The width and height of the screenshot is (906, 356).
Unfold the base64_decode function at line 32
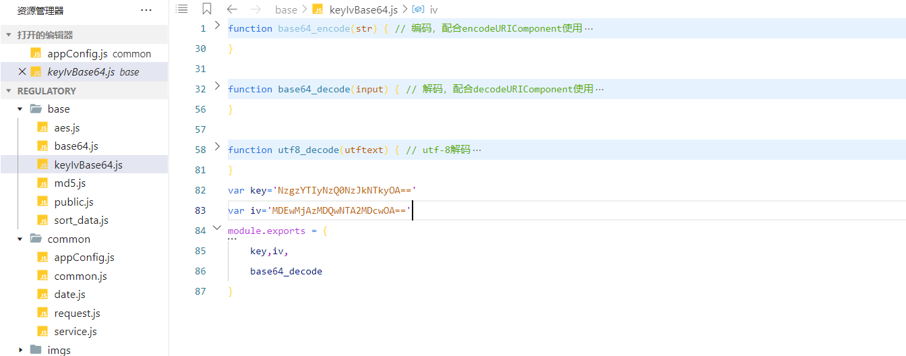[x=217, y=86]
